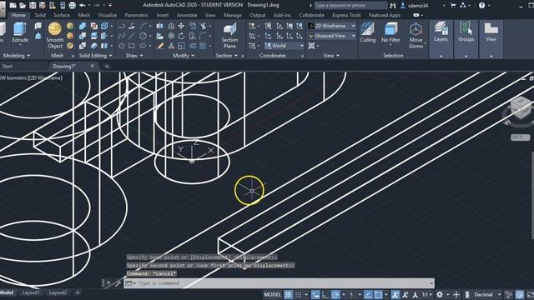Click the keyword search field
534x300 pixels.
(350, 6)
